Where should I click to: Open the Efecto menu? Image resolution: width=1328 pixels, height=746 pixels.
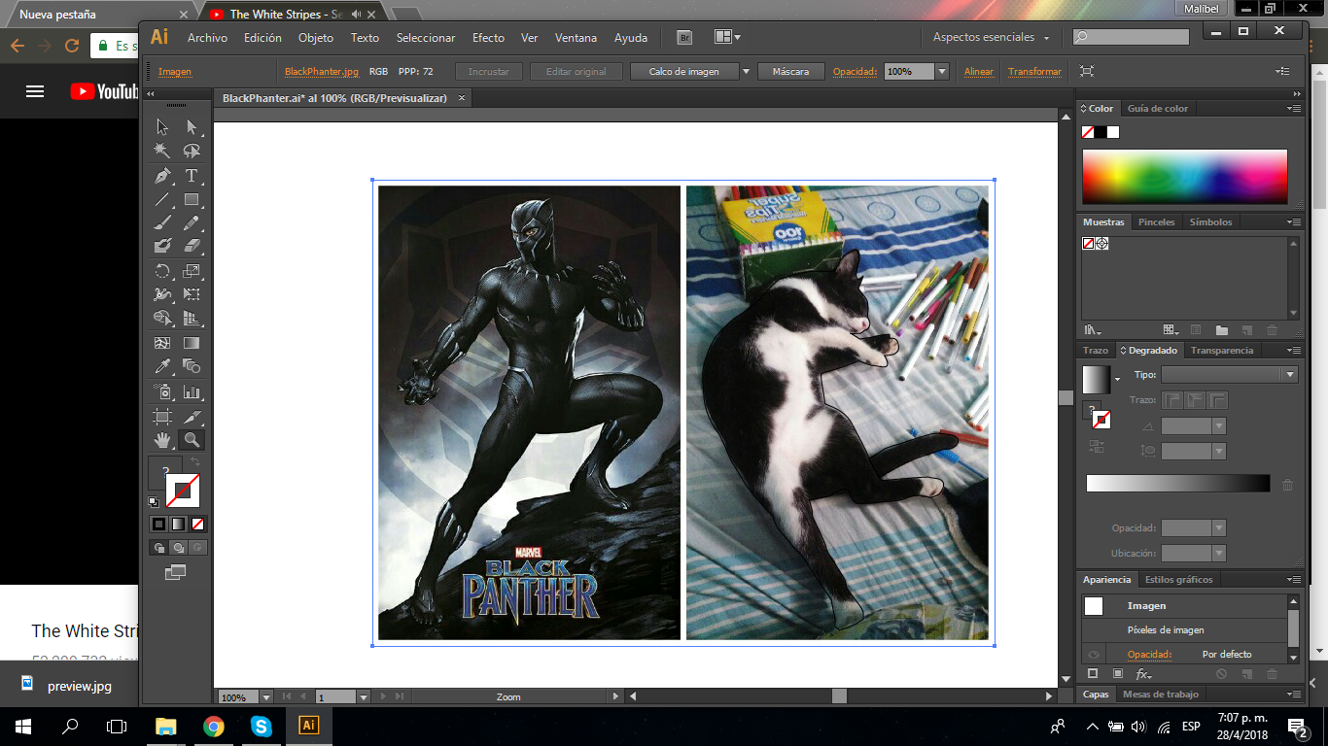pyautogui.click(x=488, y=38)
